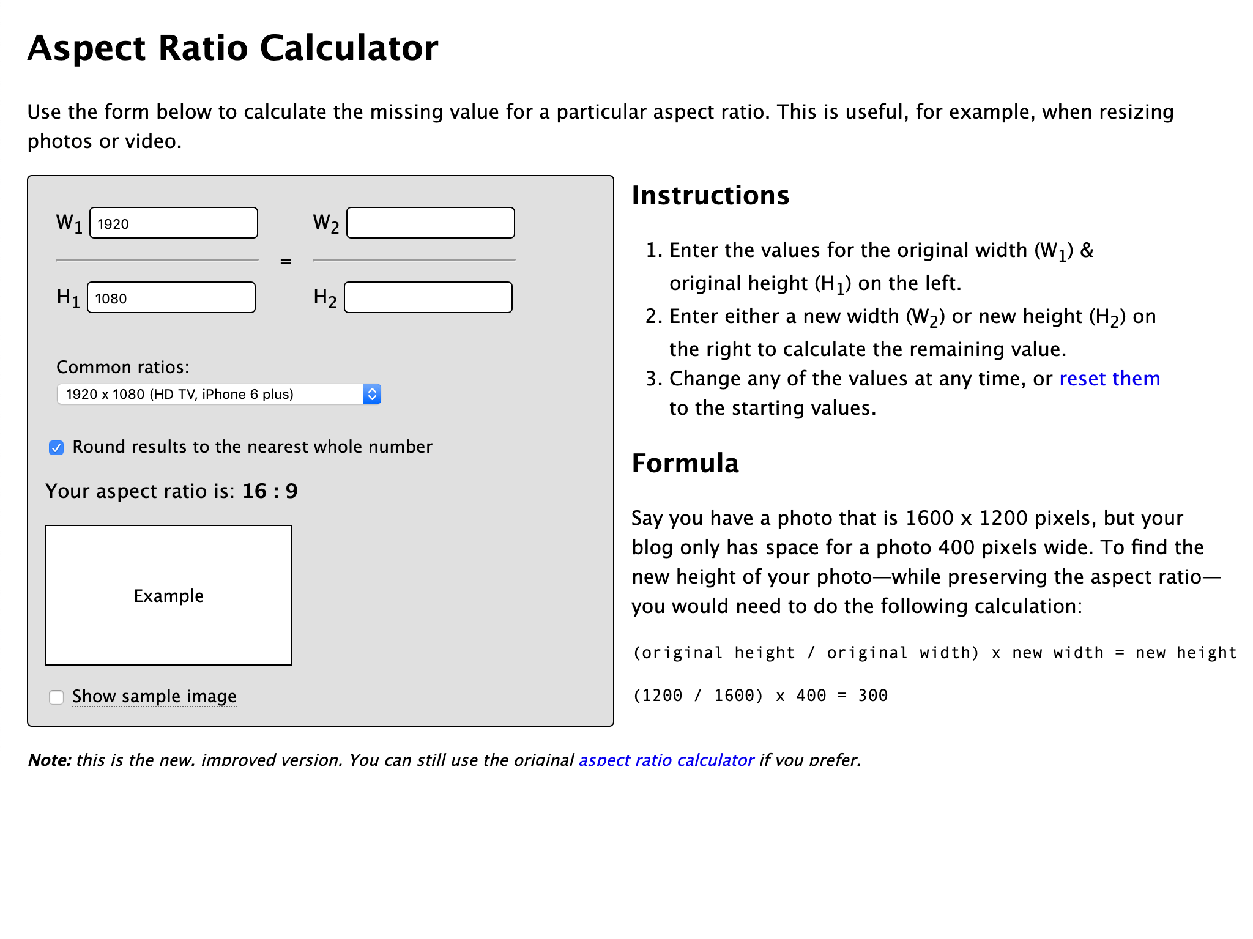This screenshot has height=939, width=1253.
Task: Click the H1 original height input field
Action: click(x=171, y=297)
